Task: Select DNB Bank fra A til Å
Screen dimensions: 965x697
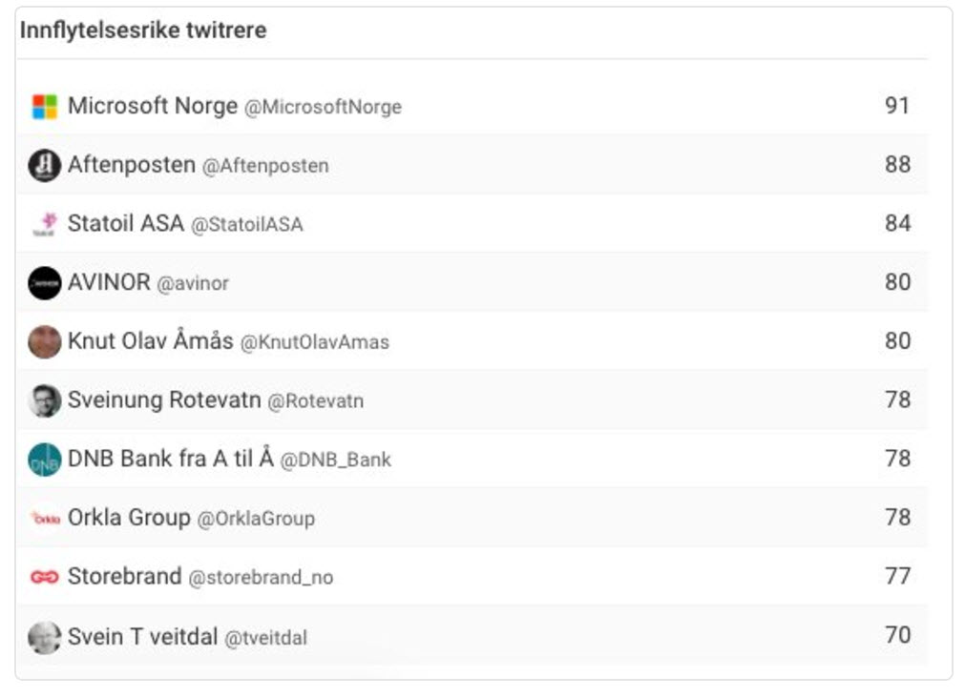Action: tap(170, 459)
